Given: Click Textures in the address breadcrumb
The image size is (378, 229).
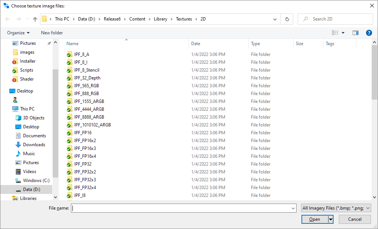Looking at the screenshot, I should pos(184,19).
